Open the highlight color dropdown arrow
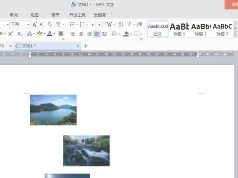Viewport: 238px width, 178px height. coord(44,34)
